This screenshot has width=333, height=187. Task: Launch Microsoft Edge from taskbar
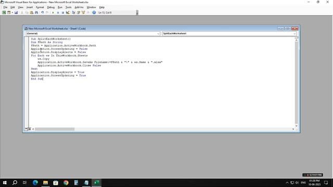tap(35, 182)
